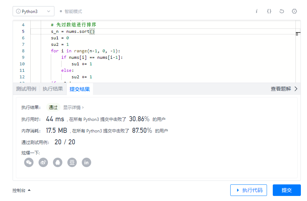Share result via Douban icon
This screenshot has width=307, height=201.
pyautogui.click(x=72, y=162)
